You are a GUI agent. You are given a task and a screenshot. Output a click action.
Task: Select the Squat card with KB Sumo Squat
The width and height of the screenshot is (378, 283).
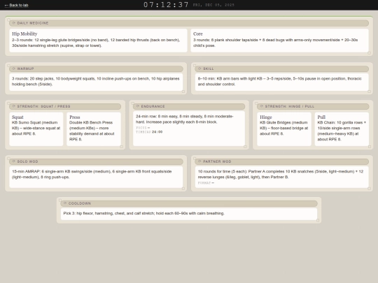tap(36, 129)
